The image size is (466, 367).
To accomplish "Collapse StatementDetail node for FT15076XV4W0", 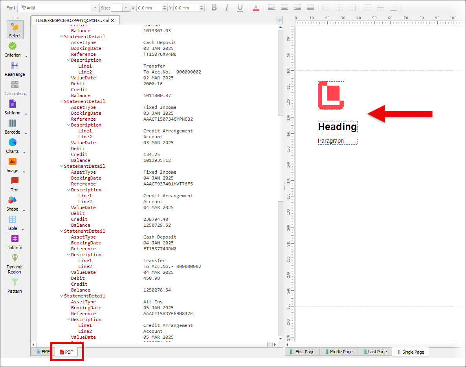I will coord(62,37).
